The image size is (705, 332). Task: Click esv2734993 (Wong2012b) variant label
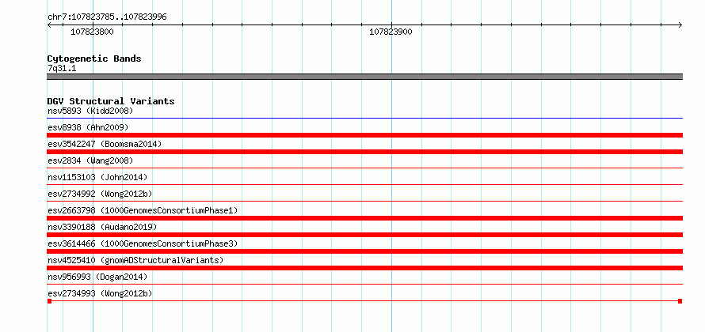pos(100,293)
